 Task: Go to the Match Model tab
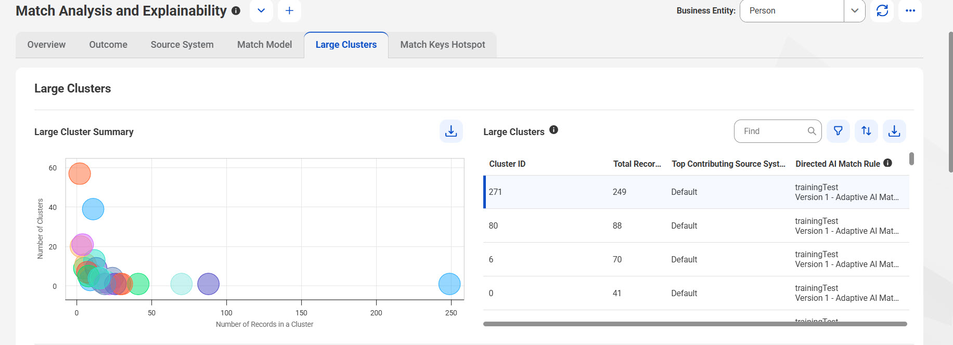[x=264, y=45]
